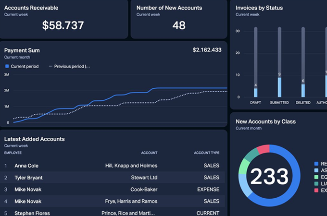Click the Accounts Receivable $58.737 value
The height and width of the screenshot is (216, 327).
point(63,25)
